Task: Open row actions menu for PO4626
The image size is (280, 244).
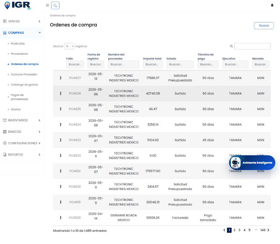Action: pyautogui.click(x=61, y=93)
